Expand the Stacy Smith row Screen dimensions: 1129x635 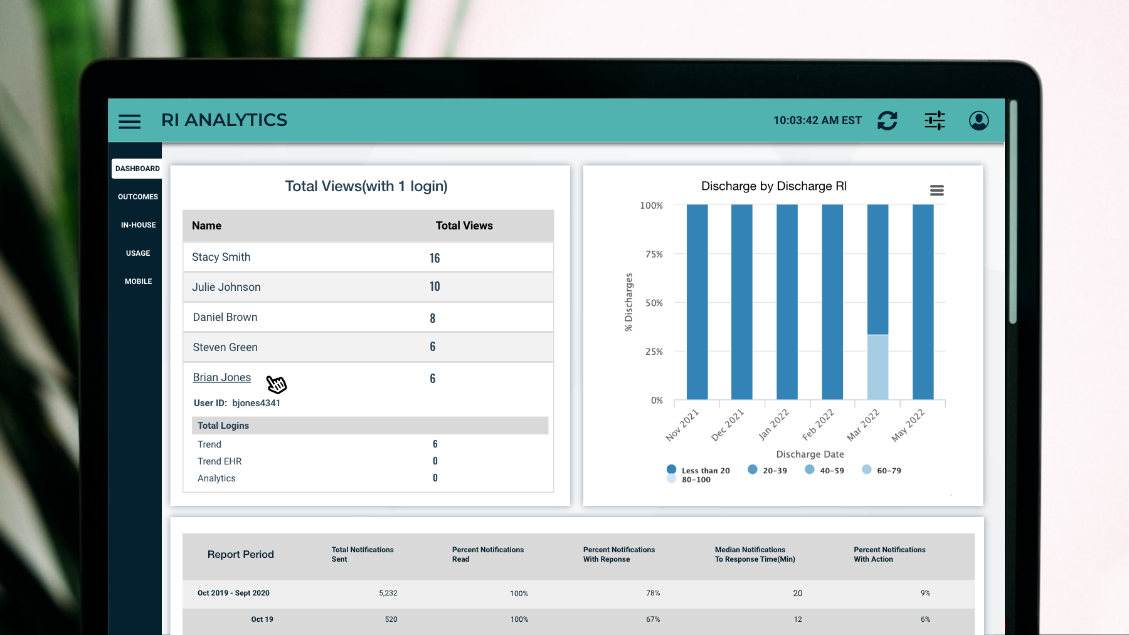click(368, 257)
